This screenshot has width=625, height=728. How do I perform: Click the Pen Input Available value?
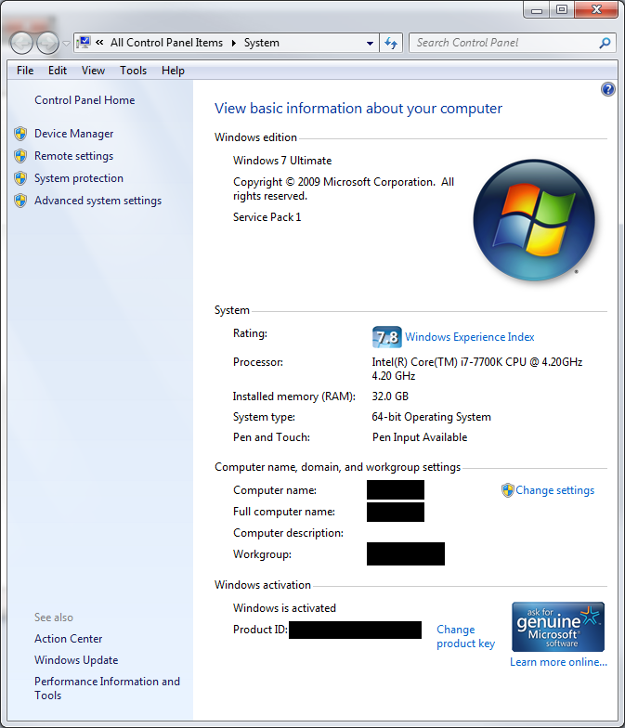click(420, 437)
